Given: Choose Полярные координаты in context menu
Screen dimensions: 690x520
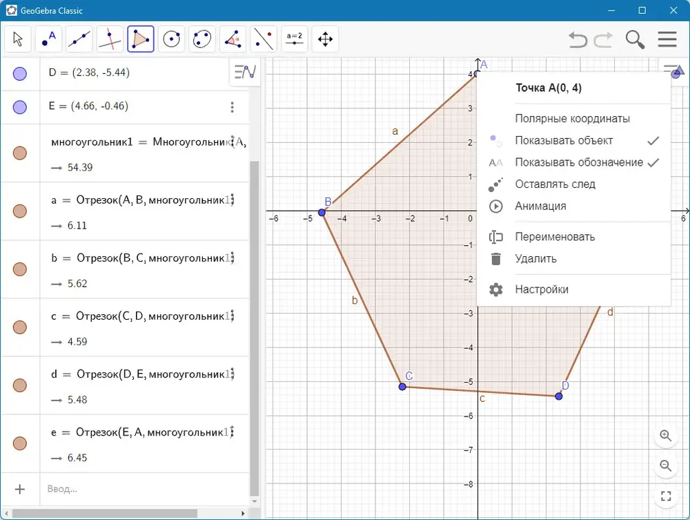Looking at the screenshot, I should (573, 119).
